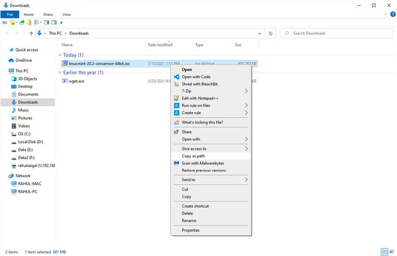The width and height of the screenshot is (397, 256).
Task: Click the Search Downloads field
Action: 336,34
